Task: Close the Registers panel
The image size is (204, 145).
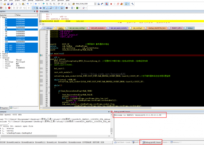Action: (x=37, y=12)
